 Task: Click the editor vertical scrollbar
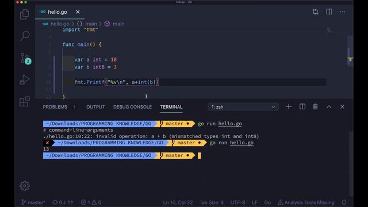pos(350,51)
